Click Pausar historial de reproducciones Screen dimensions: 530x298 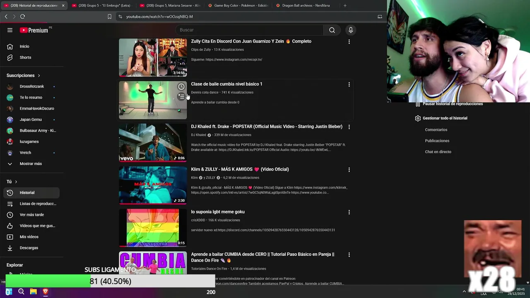click(x=449, y=104)
